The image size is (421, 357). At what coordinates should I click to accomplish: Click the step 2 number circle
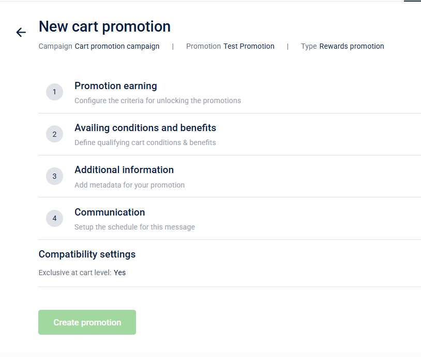pos(54,134)
